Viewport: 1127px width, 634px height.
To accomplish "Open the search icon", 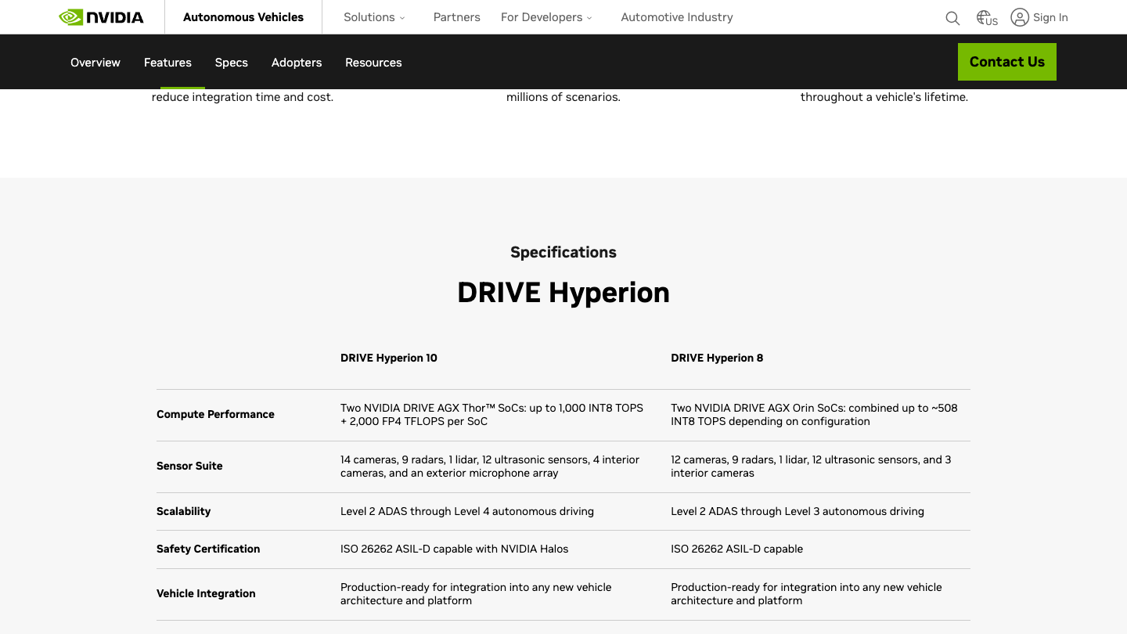I will click(x=952, y=18).
